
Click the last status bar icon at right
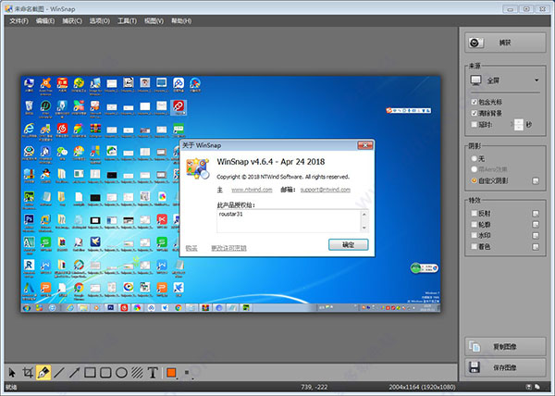537,387
